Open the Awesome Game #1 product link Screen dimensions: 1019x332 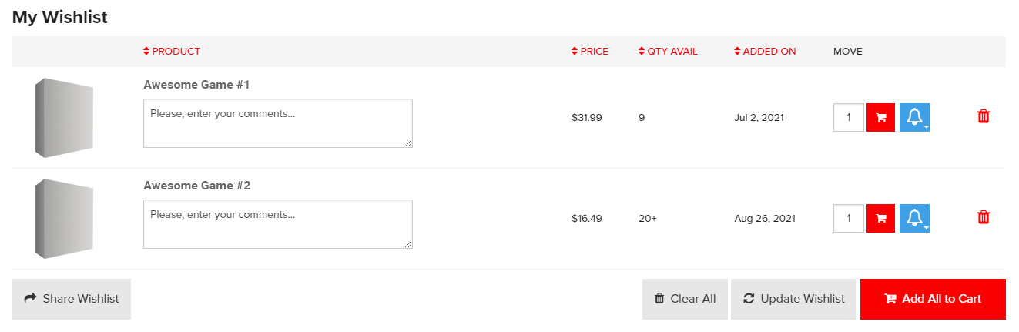[x=196, y=84]
